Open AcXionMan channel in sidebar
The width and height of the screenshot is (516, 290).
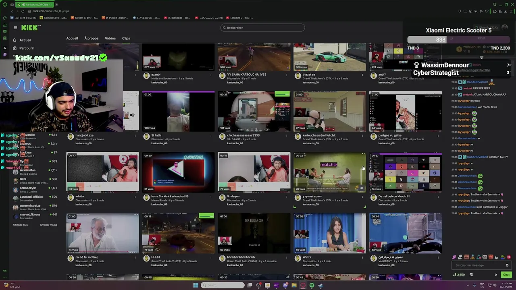35,172
